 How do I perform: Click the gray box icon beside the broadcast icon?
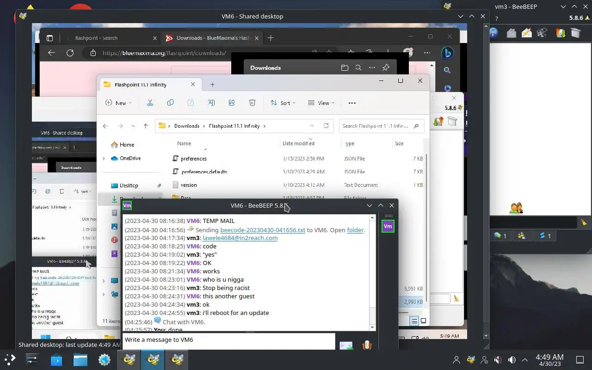(x=511, y=32)
